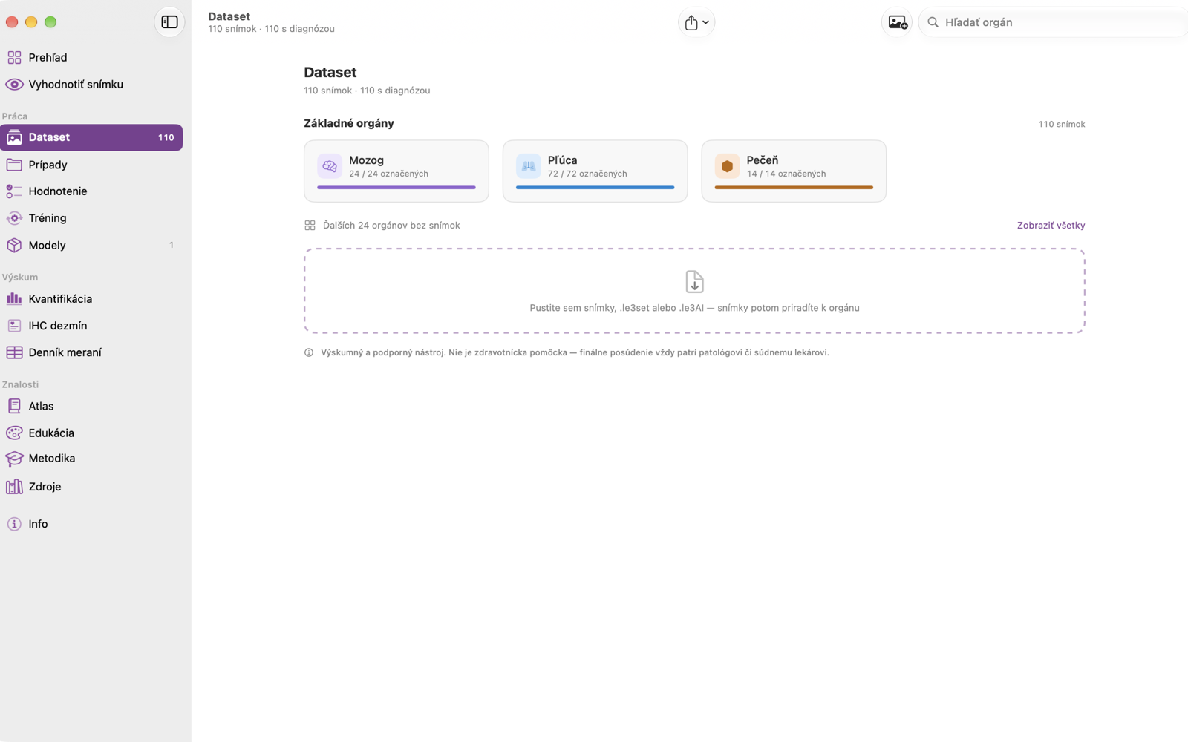The width and height of the screenshot is (1188, 742).
Task: Click the 14 / 14 označených text
Action: coord(786,174)
